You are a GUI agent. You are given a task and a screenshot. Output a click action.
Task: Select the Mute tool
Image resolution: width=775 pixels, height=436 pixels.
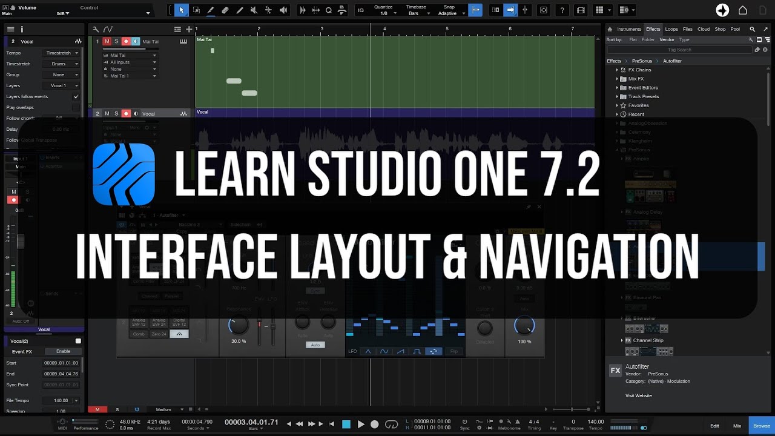click(254, 10)
